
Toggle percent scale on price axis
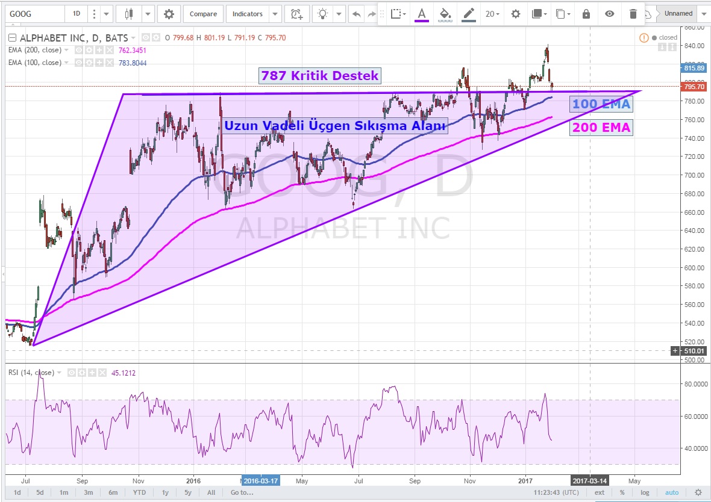(622, 492)
